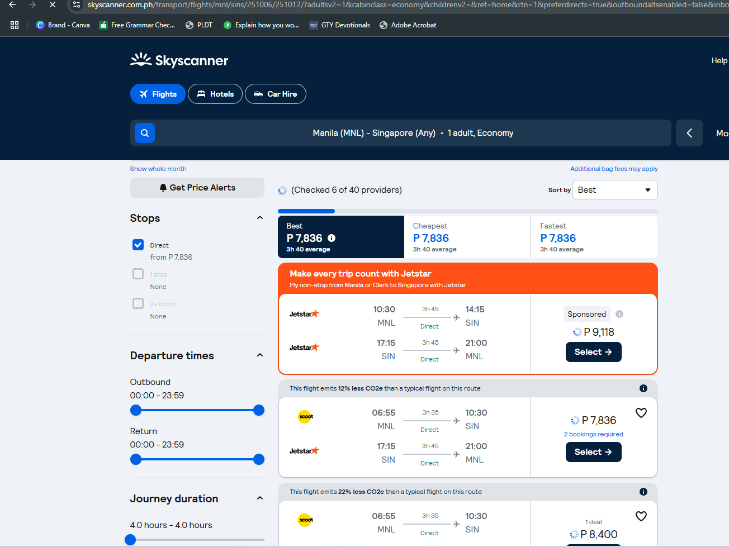
Task: Click '1 deal' label above P 8,400
Action: 594,522
